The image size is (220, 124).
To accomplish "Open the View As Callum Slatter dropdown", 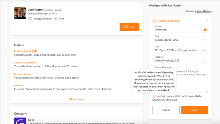I will coord(203,11).
